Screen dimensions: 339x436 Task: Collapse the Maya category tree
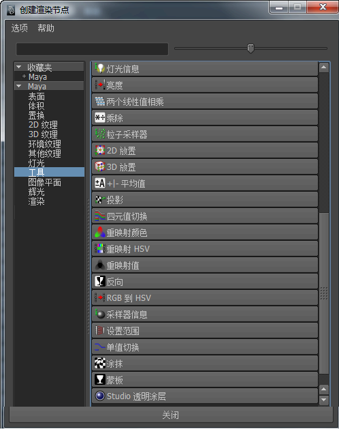pyautogui.click(x=19, y=86)
